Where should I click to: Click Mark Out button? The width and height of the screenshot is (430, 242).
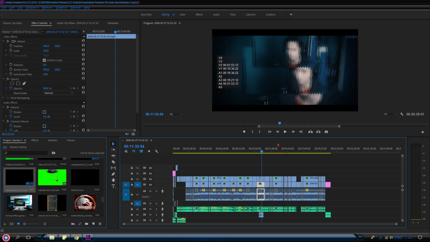coord(260,132)
